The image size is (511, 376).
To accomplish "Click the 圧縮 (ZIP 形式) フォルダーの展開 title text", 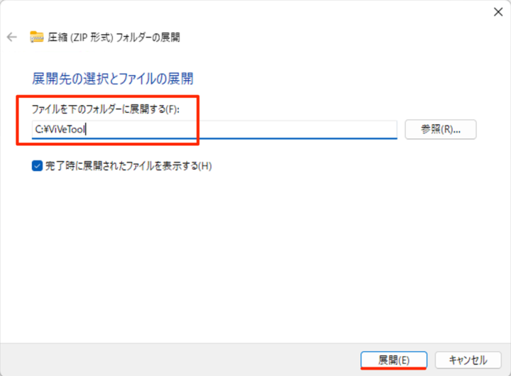I will pyautogui.click(x=114, y=37).
